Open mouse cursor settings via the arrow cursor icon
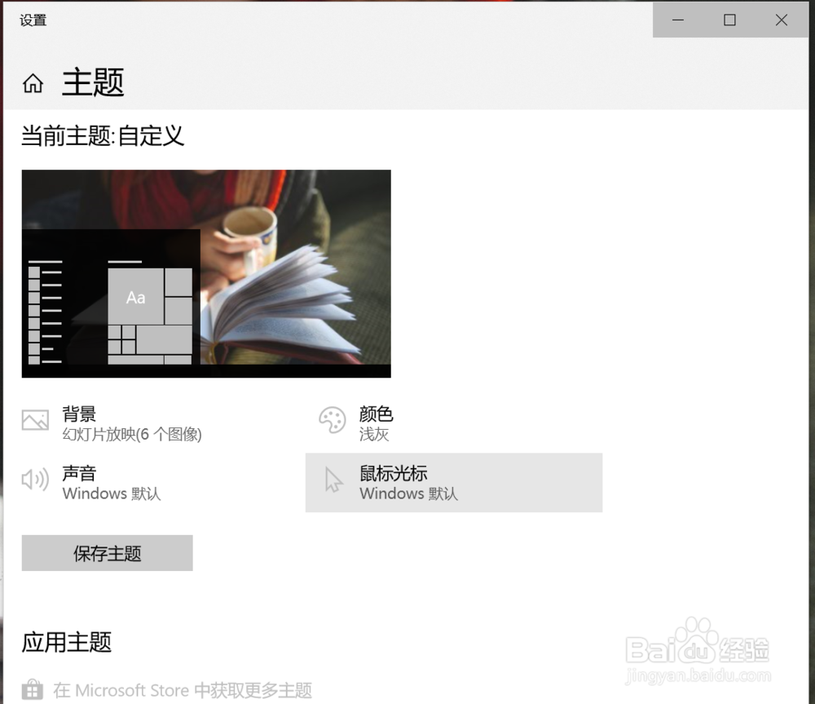Image resolution: width=815 pixels, height=704 pixels. point(333,480)
